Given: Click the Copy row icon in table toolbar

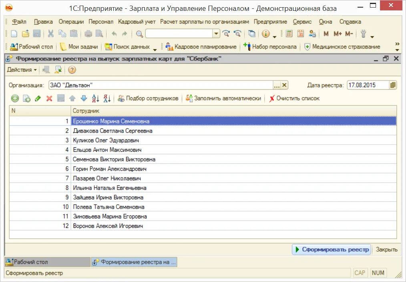Looking at the screenshot, I should pos(26,99).
